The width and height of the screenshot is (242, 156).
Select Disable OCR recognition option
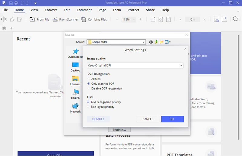coord(105,88)
